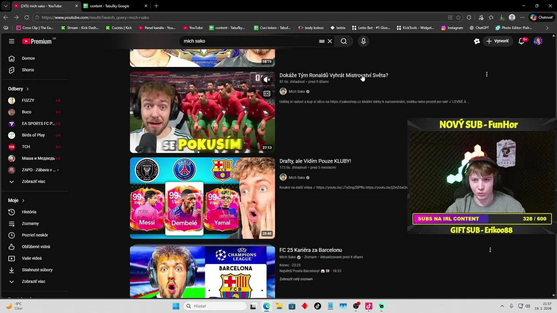Open the ChatGPT bookmark
Screen dimensions: 557x313
click(479, 28)
